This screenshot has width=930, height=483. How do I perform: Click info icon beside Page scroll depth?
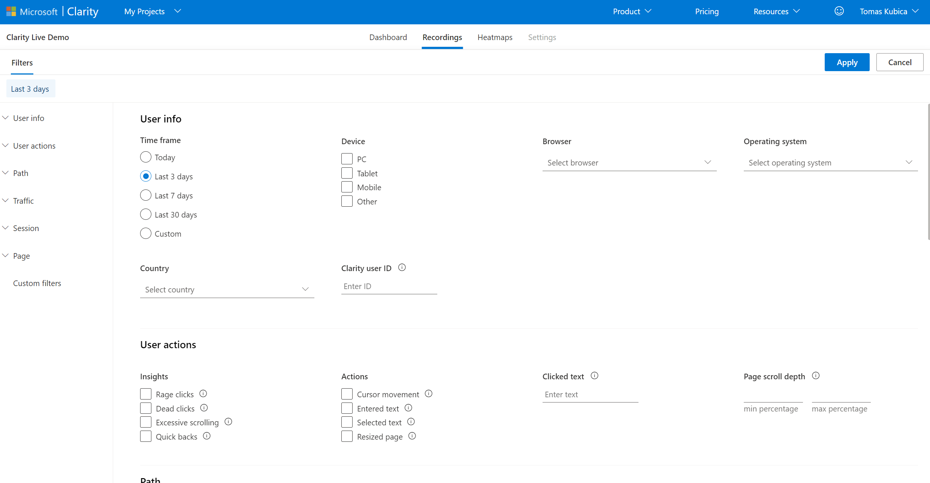click(816, 376)
